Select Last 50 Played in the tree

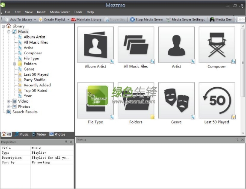36,74
